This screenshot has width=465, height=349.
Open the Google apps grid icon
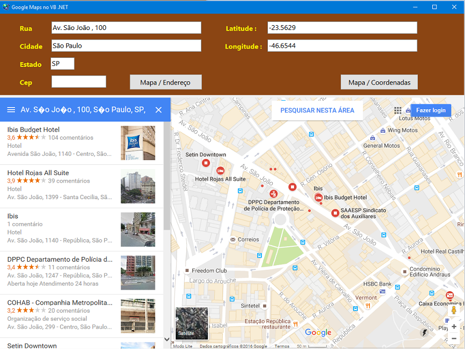pyautogui.click(x=397, y=110)
